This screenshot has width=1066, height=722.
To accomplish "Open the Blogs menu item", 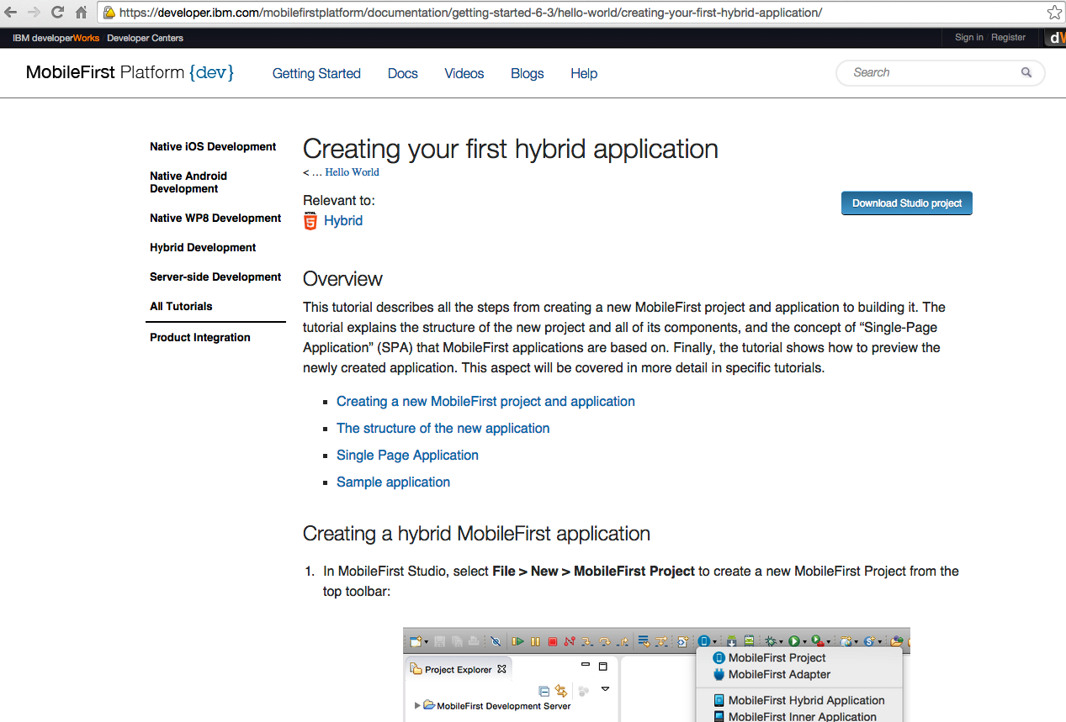I will point(528,73).
